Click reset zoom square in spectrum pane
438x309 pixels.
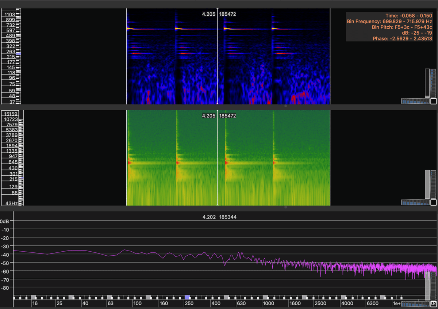pos(433,304)
